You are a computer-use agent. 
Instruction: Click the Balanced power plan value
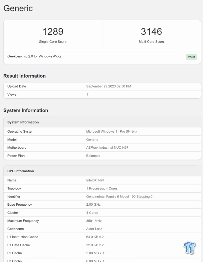[93, 156]
